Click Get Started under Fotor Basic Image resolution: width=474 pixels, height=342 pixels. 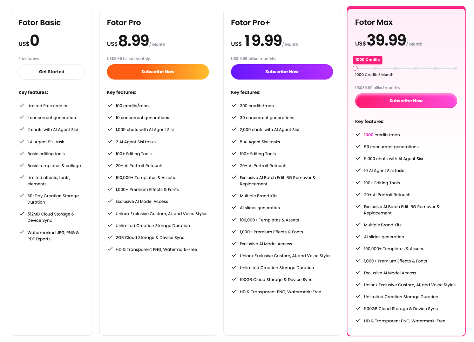52,72
